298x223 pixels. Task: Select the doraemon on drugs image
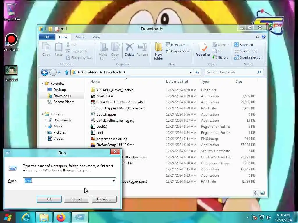click(111, 139)
